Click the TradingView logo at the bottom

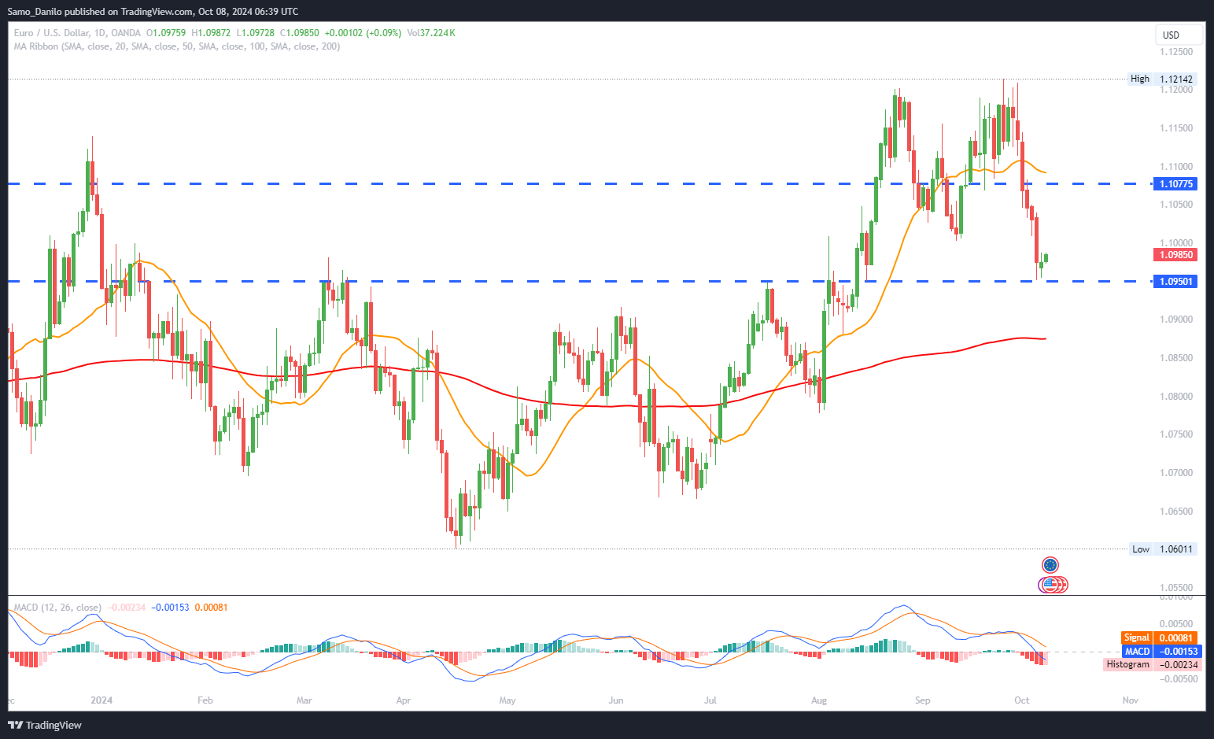point(45,725)
